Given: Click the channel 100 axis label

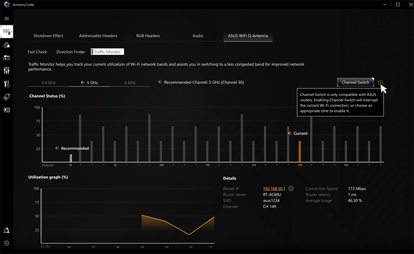Looking at the screenshot, I should (161, 165).
